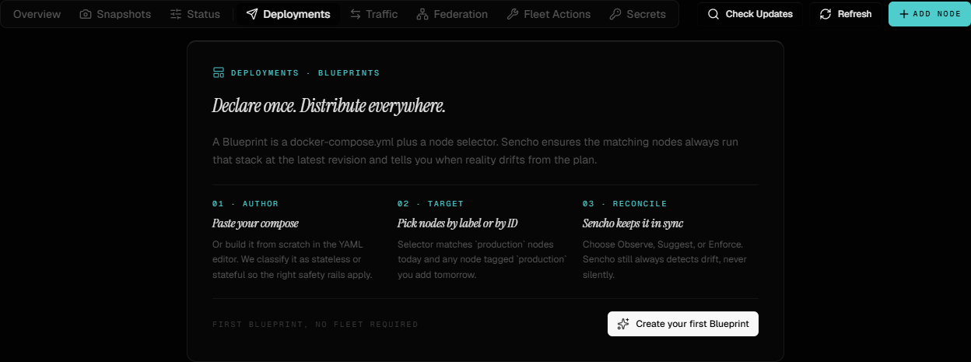Click the Secrets key icon

point(615,14)
